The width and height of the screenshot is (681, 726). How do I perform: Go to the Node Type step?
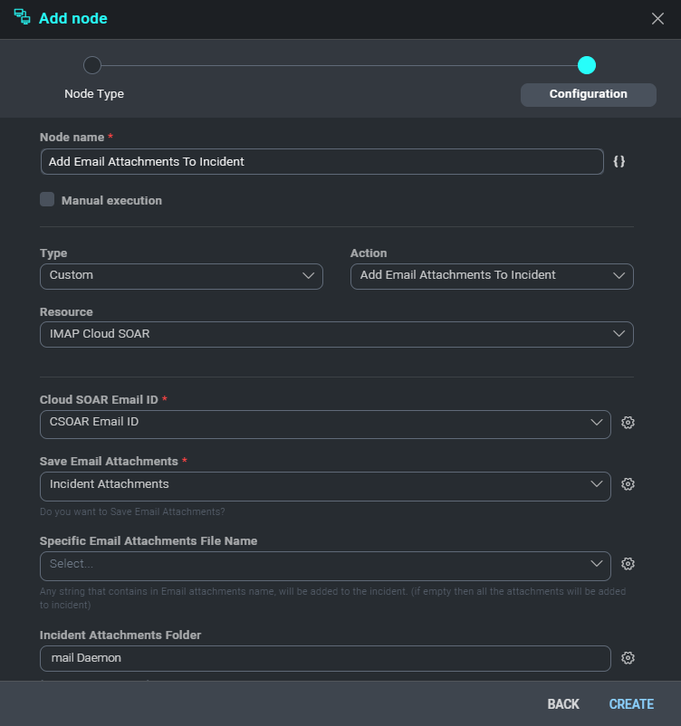93,66
